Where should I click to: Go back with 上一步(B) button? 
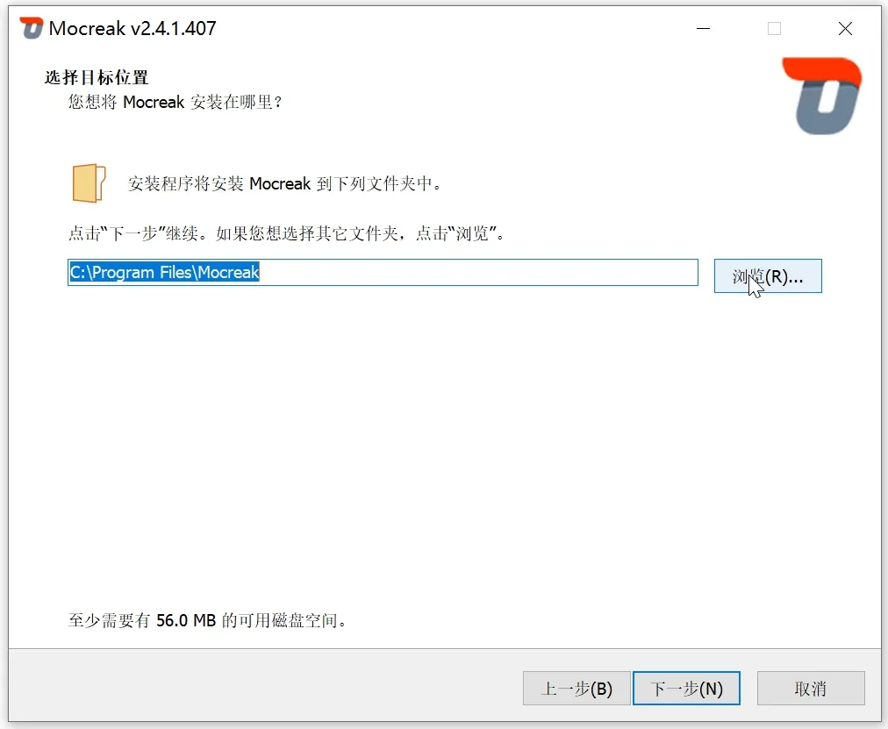pos(576,689)
